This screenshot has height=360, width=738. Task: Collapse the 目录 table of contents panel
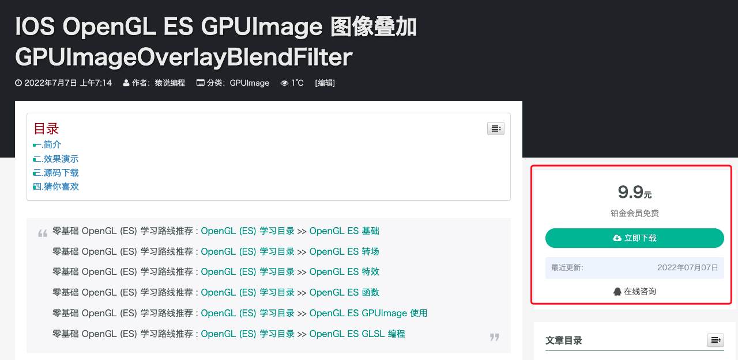click(495, 128)
